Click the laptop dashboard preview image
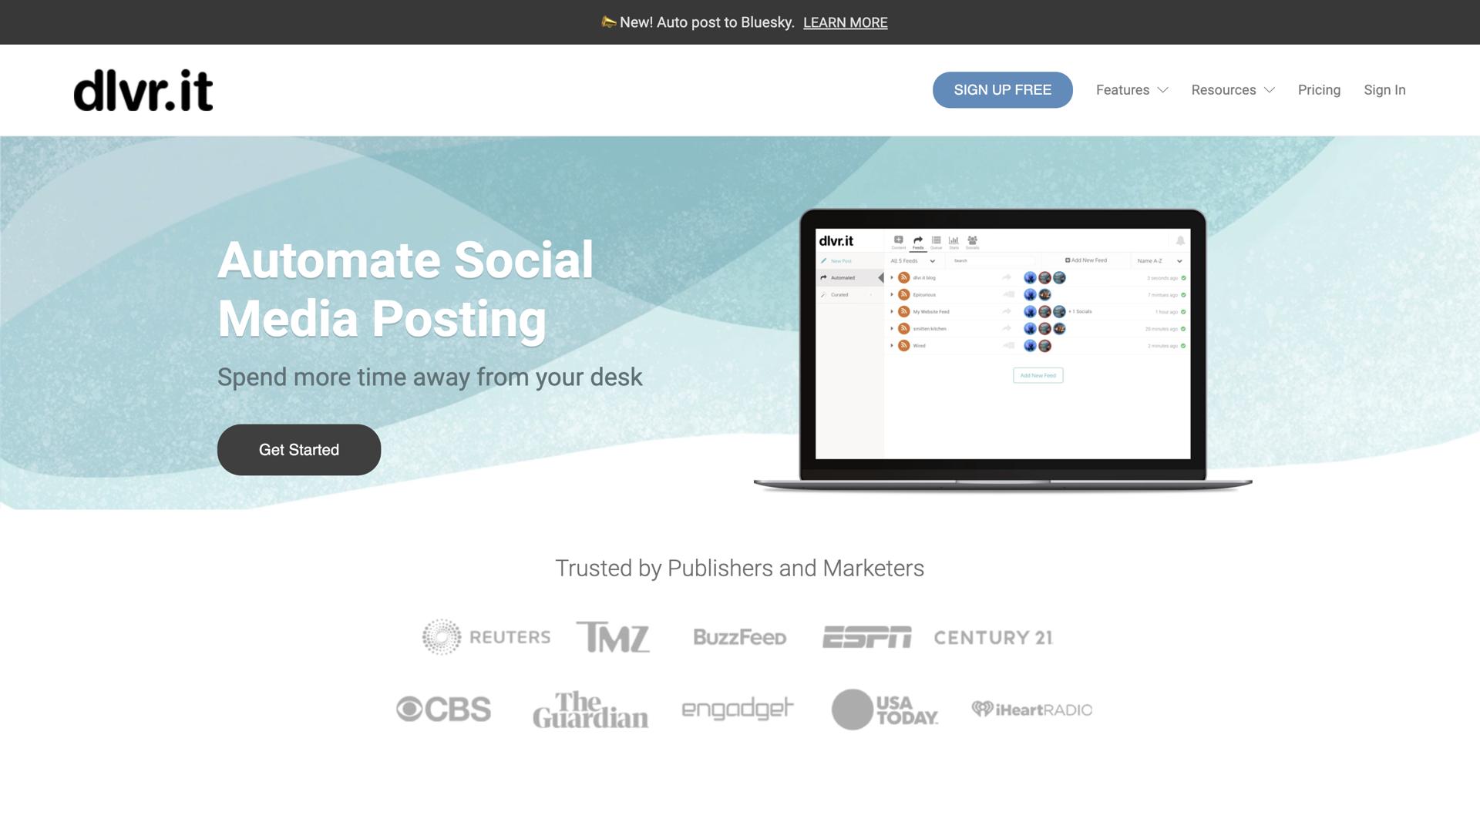 (x=1002, y=347)
